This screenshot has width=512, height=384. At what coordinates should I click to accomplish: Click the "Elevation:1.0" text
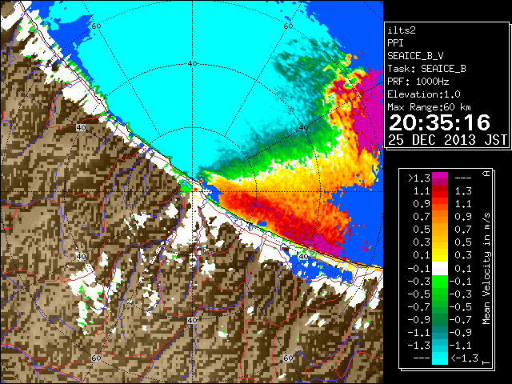click(x=424, y=94)
